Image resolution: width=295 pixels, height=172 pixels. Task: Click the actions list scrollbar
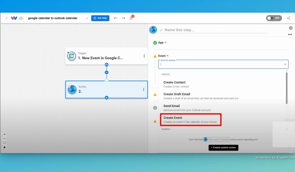pos(287,88)
